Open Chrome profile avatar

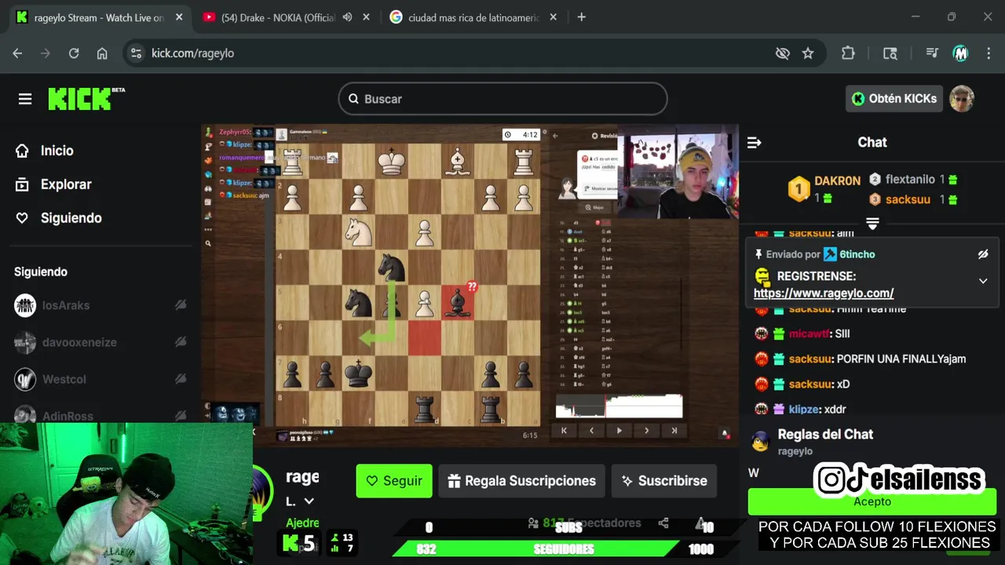click(x=960, y=53)
